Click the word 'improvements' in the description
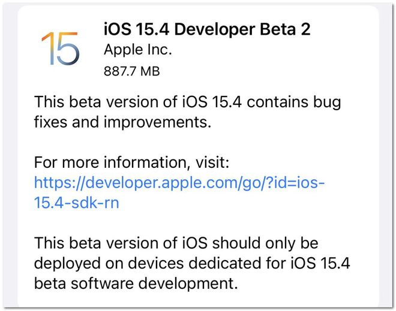This screenshot has height=311, width=396. [155, 123]
